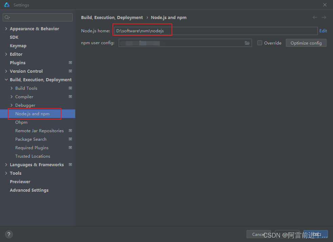The image size is (333, 242).
Task: Open the Plugins settings page
Action: pyautogui.click(x=18, y=63)
